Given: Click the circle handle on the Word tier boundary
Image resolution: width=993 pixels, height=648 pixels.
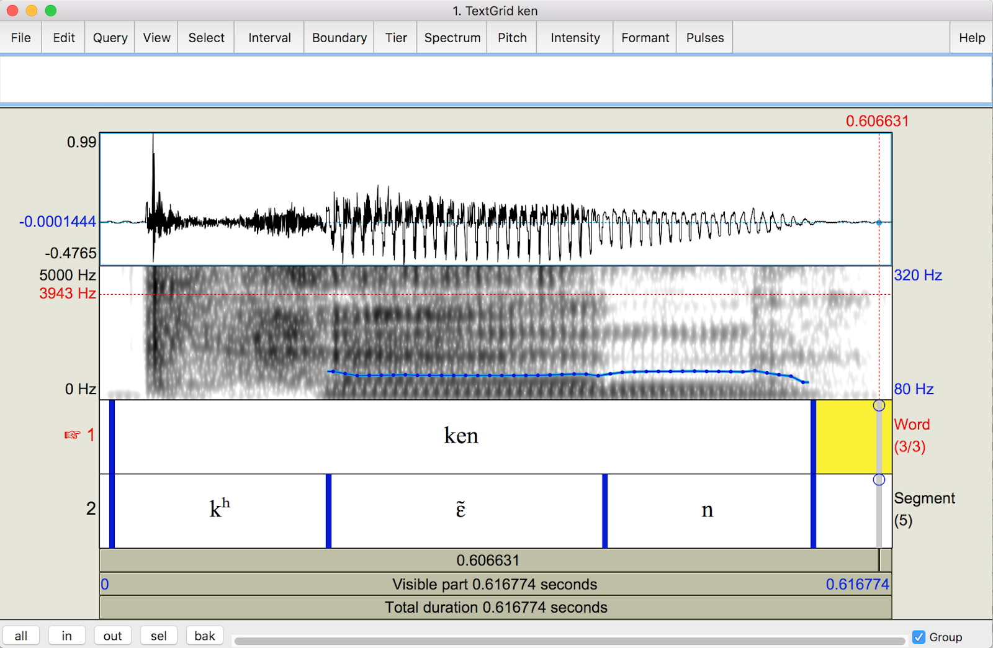Looking at the screenshot, I should [x=879, y=405].
